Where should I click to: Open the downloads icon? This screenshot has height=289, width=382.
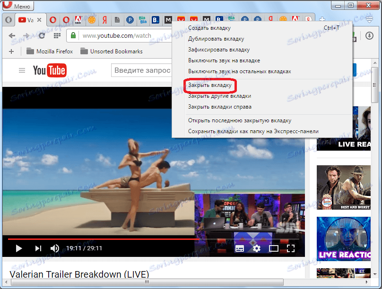tap(369, 36)
